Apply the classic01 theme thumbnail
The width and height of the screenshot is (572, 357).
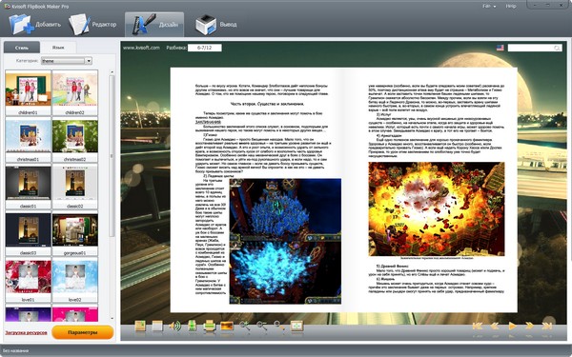[28, 187]
